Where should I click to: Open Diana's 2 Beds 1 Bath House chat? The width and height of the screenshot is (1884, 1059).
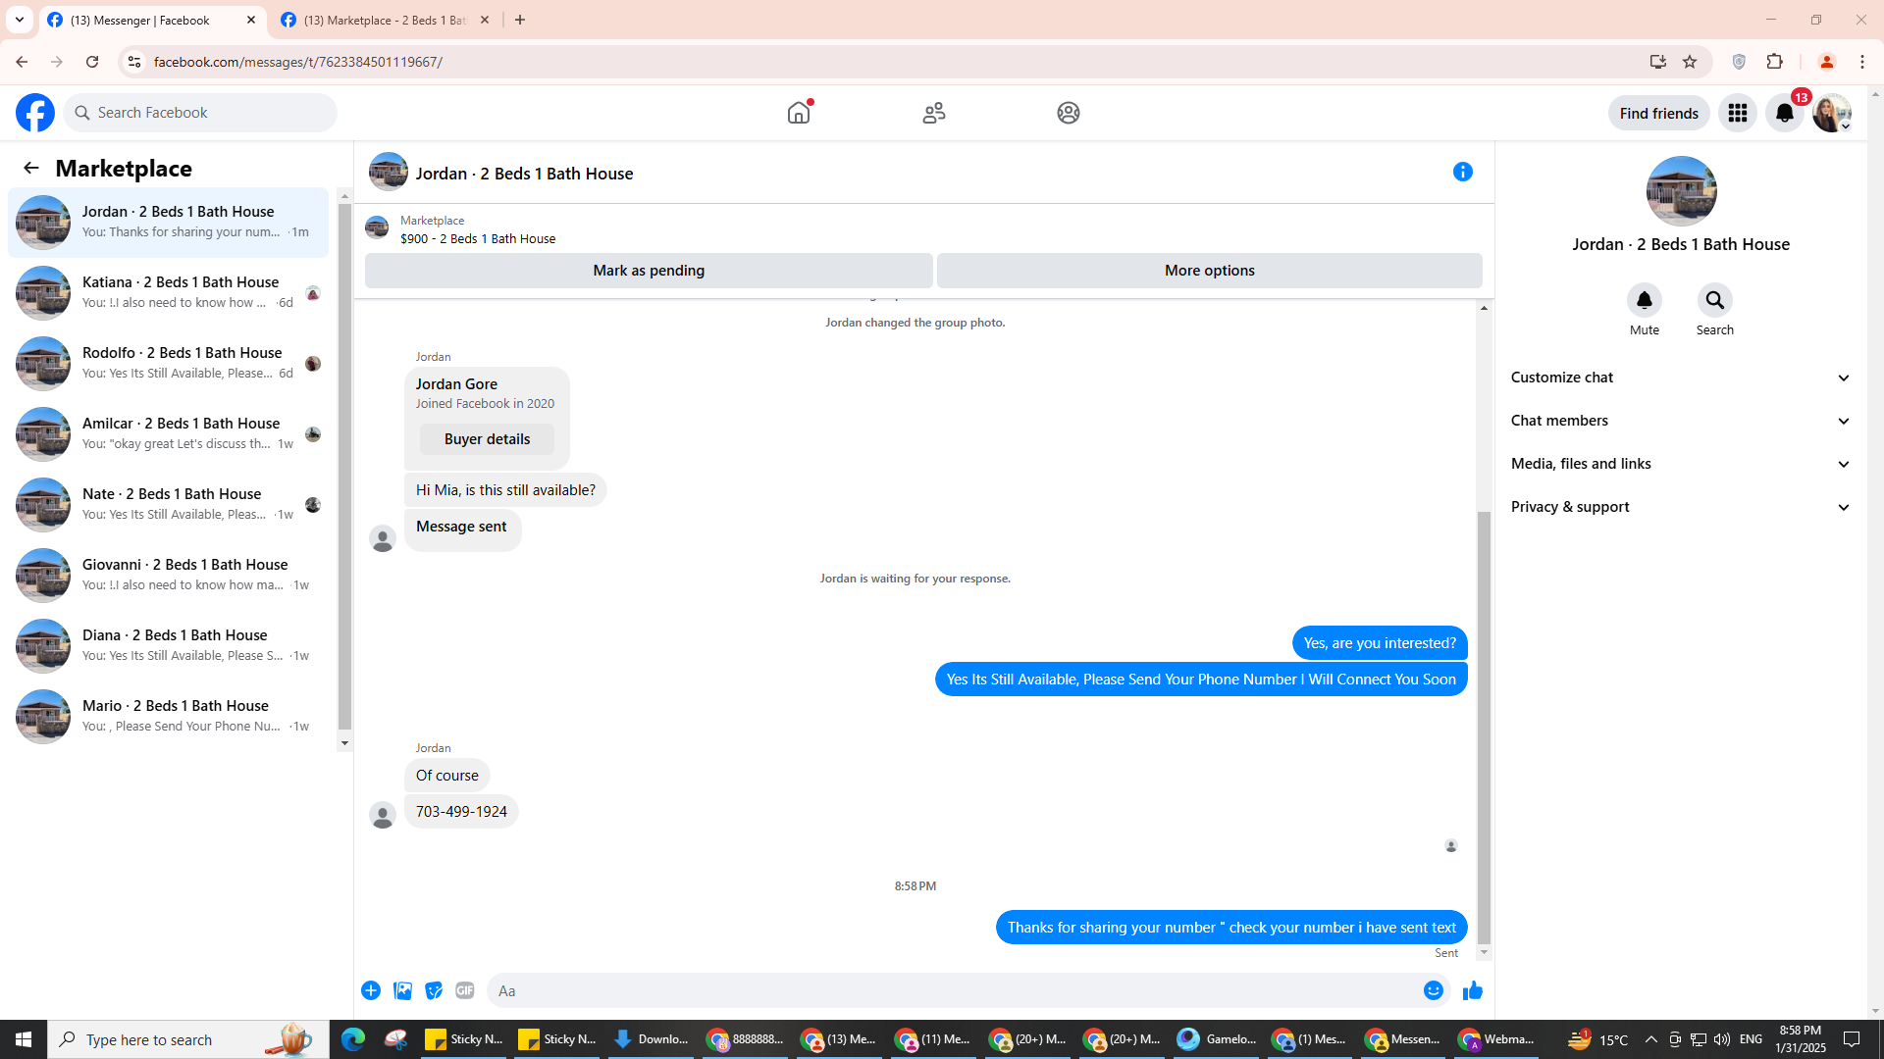(169, 646)
